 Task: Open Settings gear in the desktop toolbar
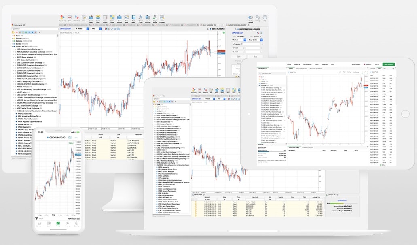(258, 18)
